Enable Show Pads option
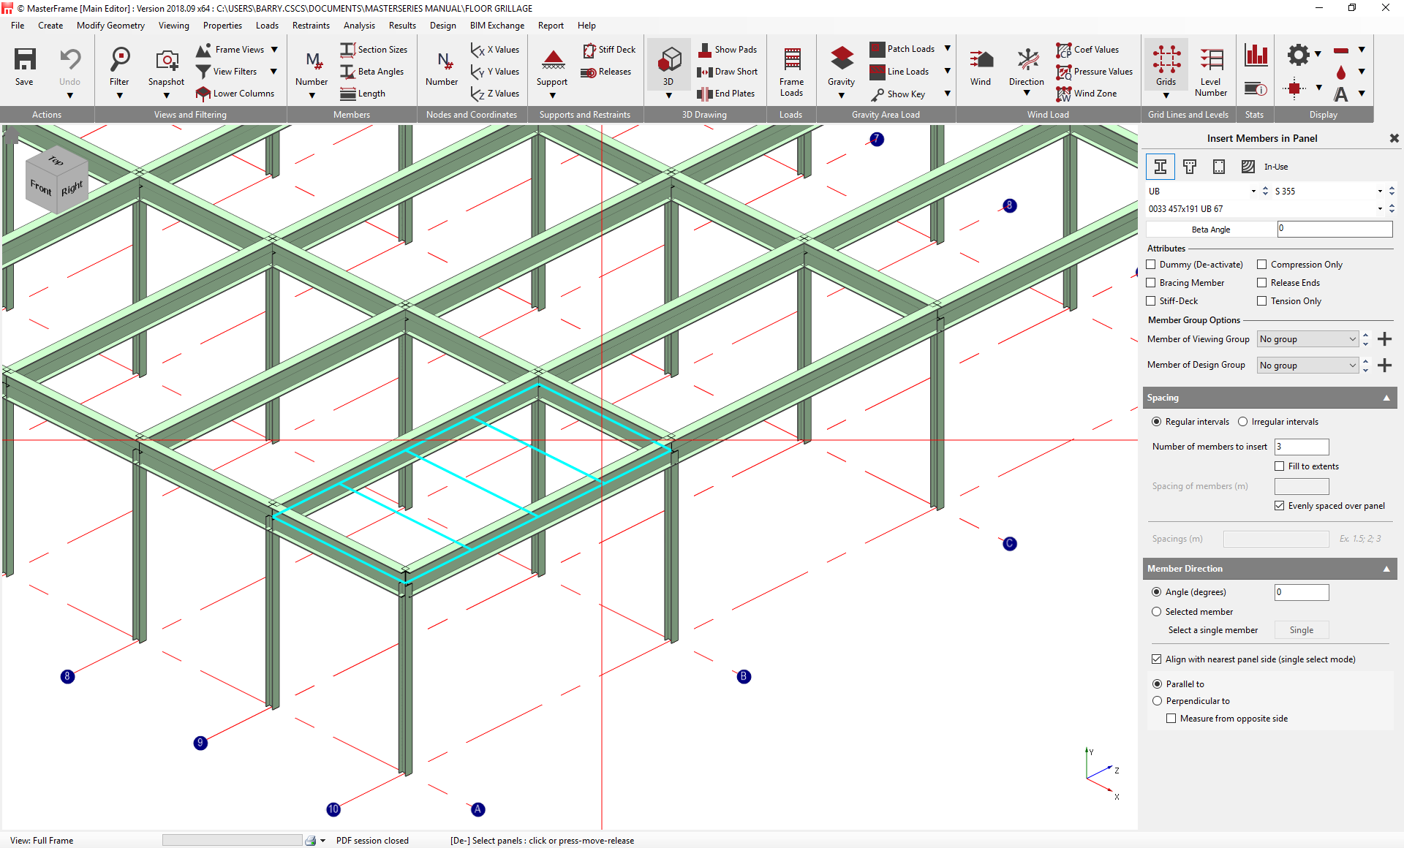1404x848 pixels. pyautogui.click(x=728, y=50)
